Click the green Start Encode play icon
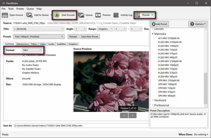Viewport: 211px width, 138px height. pyautogui.click(x=57, y=15)
